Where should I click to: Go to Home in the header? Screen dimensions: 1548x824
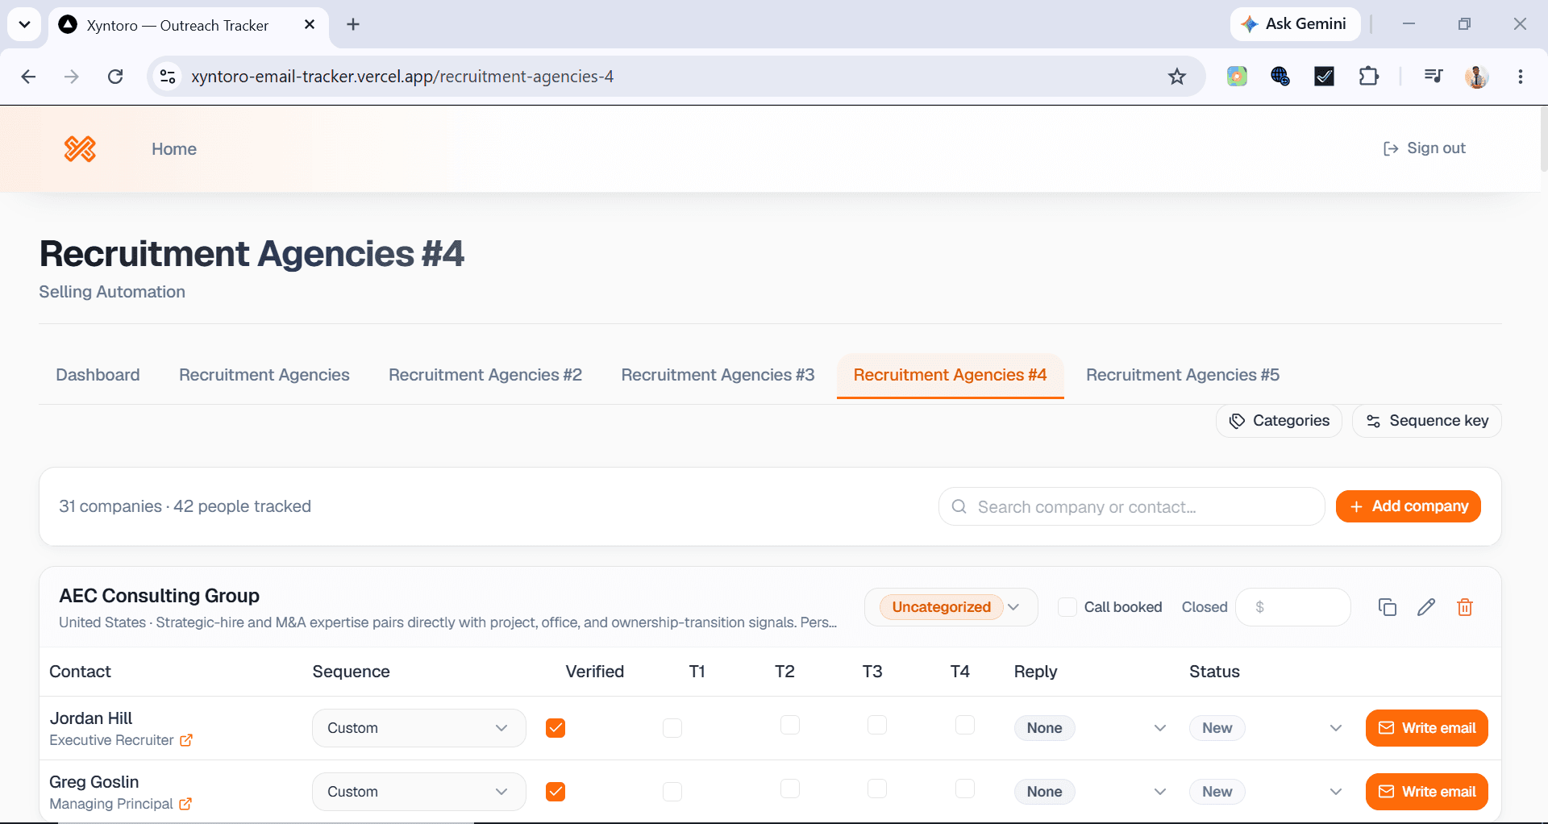[x=174, y=149]
